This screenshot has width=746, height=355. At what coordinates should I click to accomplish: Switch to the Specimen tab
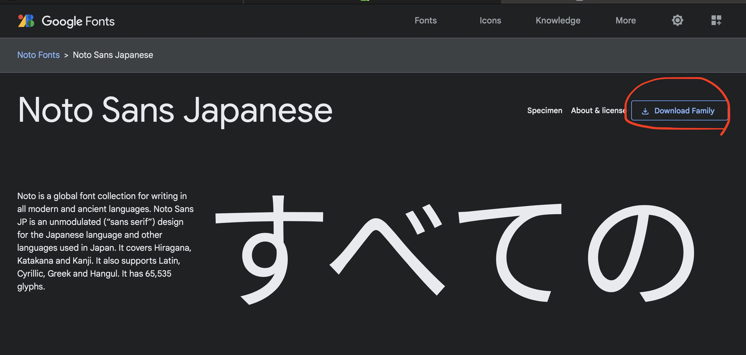[x=545, y=110]
